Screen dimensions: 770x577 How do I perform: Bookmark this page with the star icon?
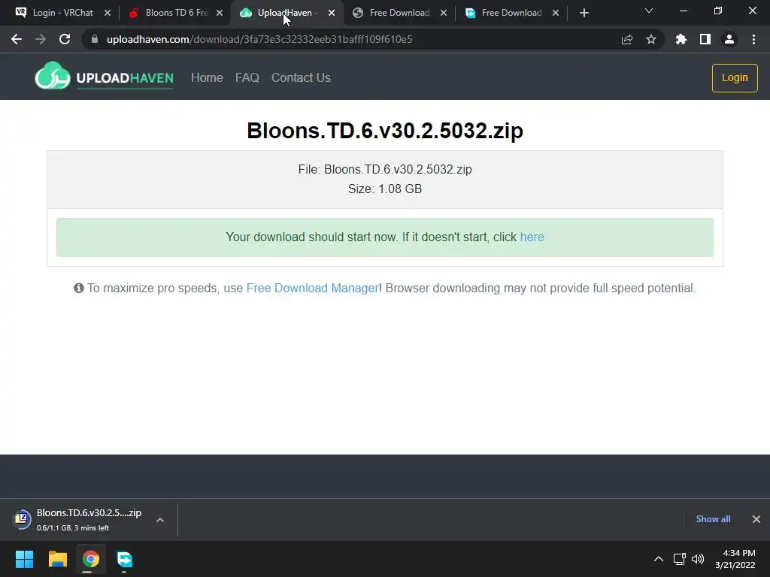(x=651, y=39)
